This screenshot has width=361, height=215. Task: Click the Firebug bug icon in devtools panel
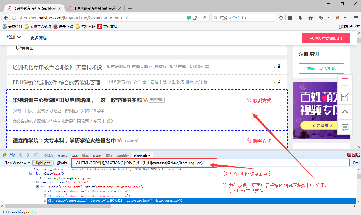tap(5, 155)
